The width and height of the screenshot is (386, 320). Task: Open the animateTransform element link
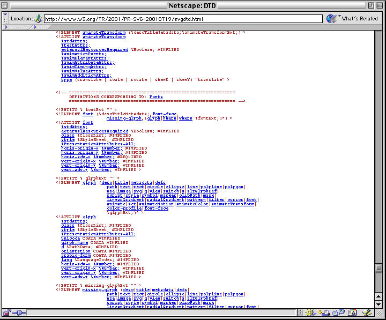[104, 32]
